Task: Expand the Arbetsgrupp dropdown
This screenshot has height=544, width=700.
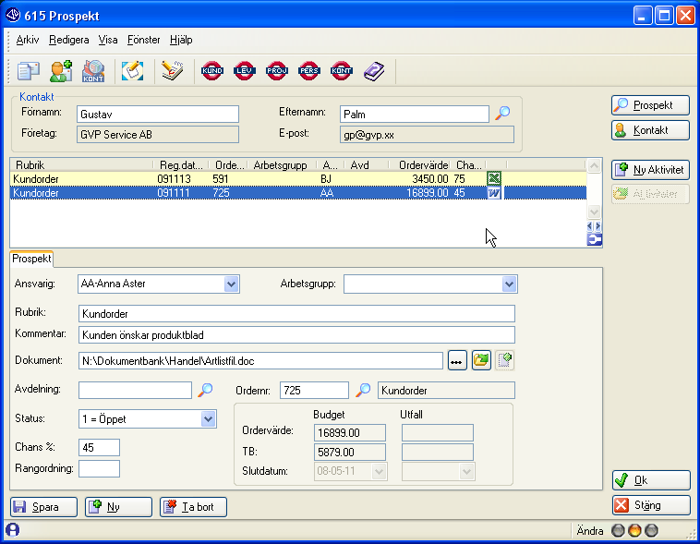Action: point(509,284)
